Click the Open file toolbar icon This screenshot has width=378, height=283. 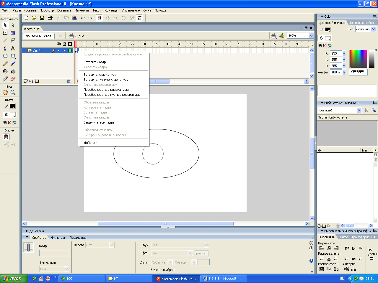[34, 18]
